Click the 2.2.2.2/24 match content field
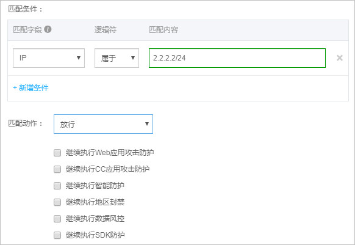 pos(237,58)
